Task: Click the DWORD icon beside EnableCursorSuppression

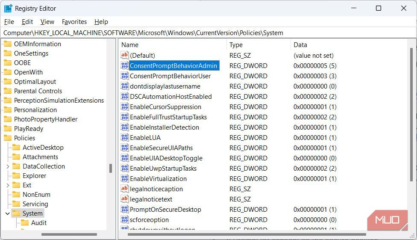Action: [x=124, y=107]
